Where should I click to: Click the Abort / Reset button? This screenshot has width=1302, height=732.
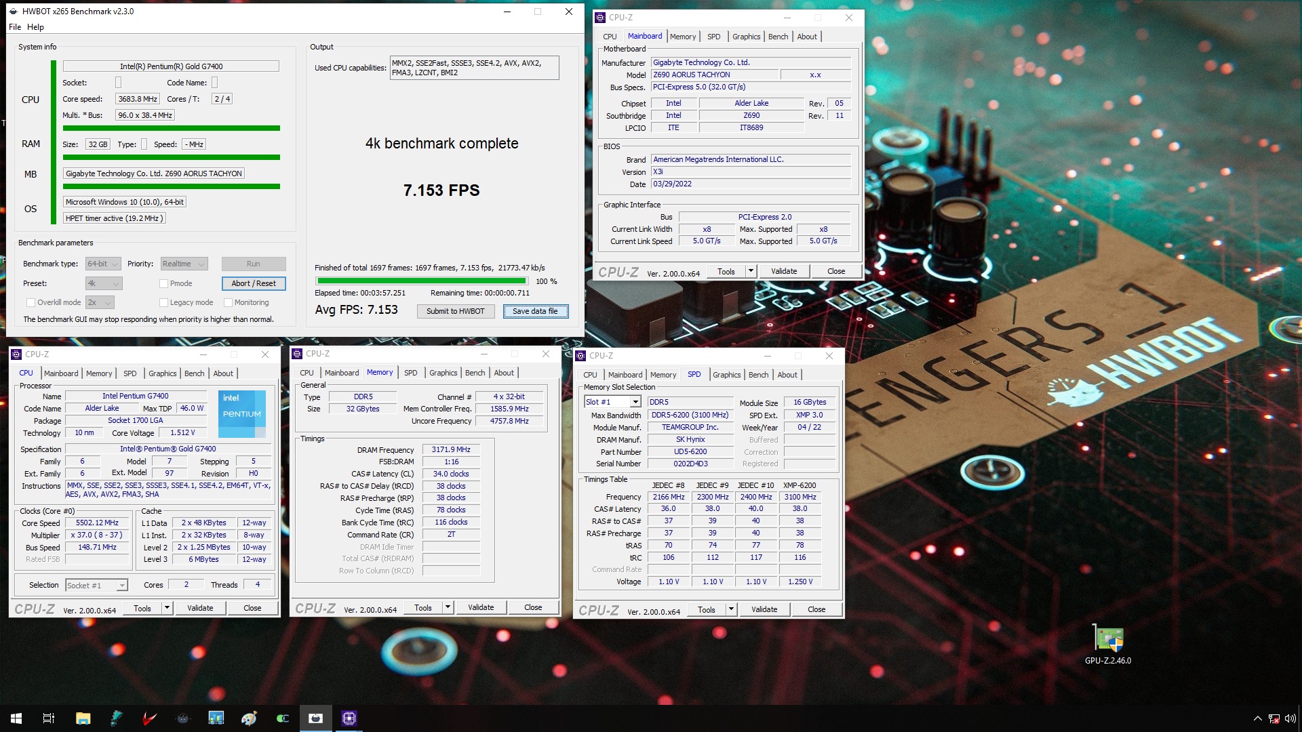pyautogui.click(x=254, y=283)
